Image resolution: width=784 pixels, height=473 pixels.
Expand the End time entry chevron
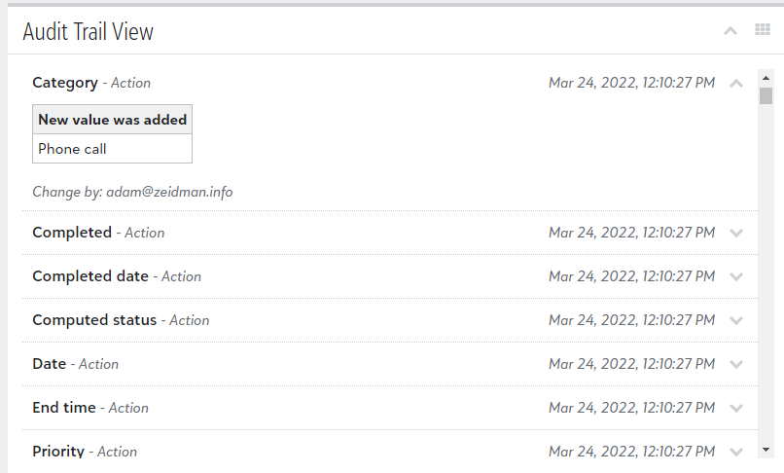pyautogui.click(x=736, y=408)
